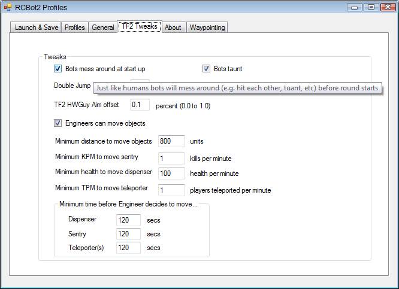Viewport: 399px width, 289px height.
Task: Focus the minimum health to move dispenser field
Action: tap(171, 174)
